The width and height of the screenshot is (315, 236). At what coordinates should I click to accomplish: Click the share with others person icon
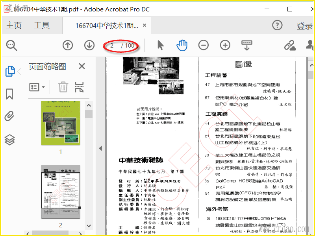pyautogui.click(x=310, y=45)
